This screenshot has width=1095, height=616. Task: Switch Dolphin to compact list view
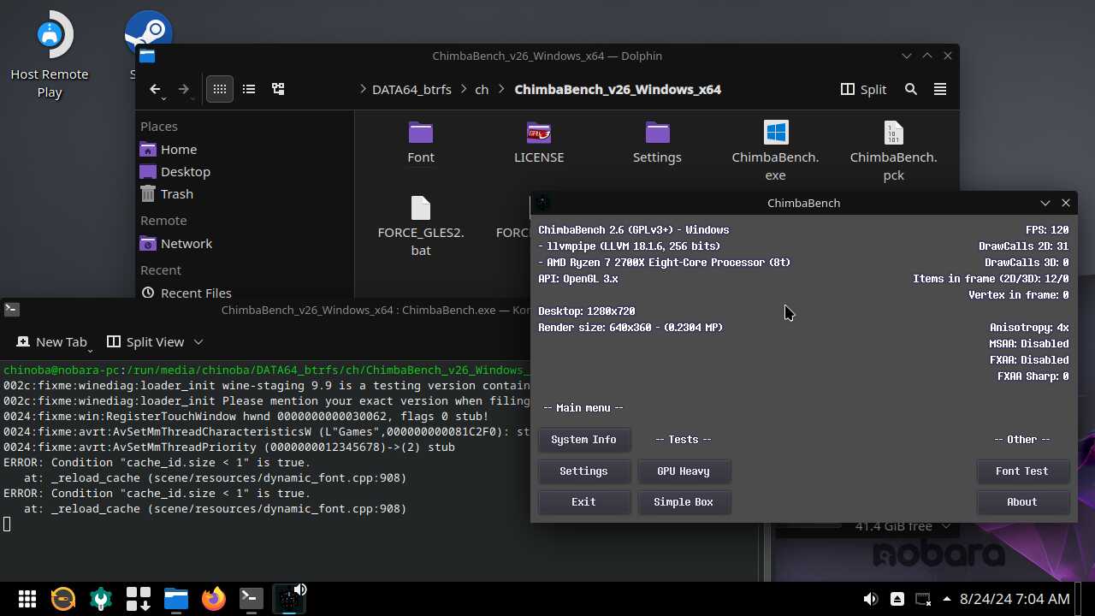249,89
